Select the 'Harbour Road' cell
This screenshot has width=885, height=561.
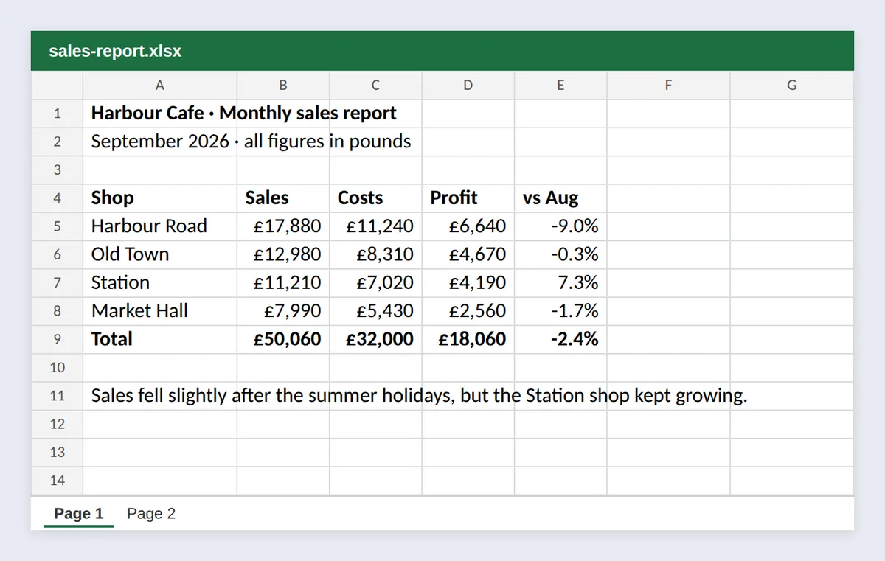(x=160, y=226)
